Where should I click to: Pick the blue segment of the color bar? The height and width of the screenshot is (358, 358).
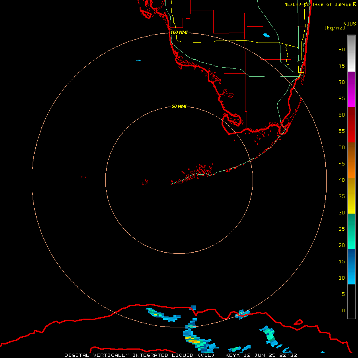[x=351, y=267]
